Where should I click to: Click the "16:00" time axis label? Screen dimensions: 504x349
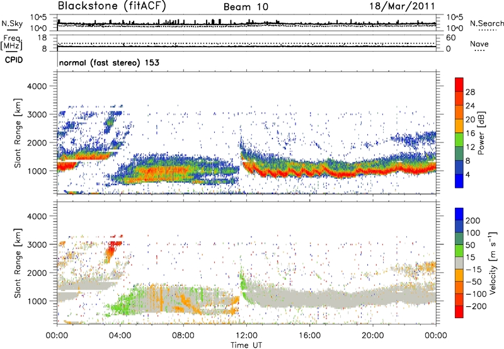[309, 336]
